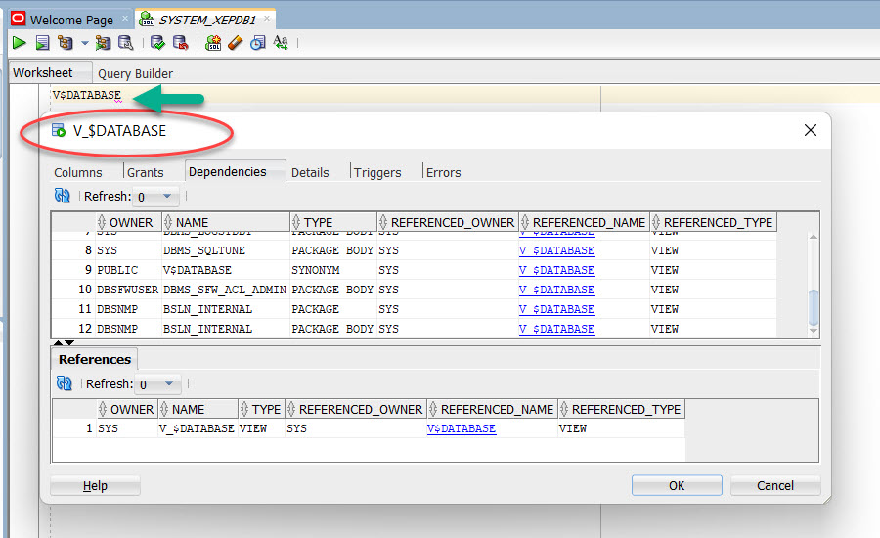This screenshot has height=538, width=880.
Task: Sort References table by REFERENCED_NAME header
Action: tap(492, 410)
